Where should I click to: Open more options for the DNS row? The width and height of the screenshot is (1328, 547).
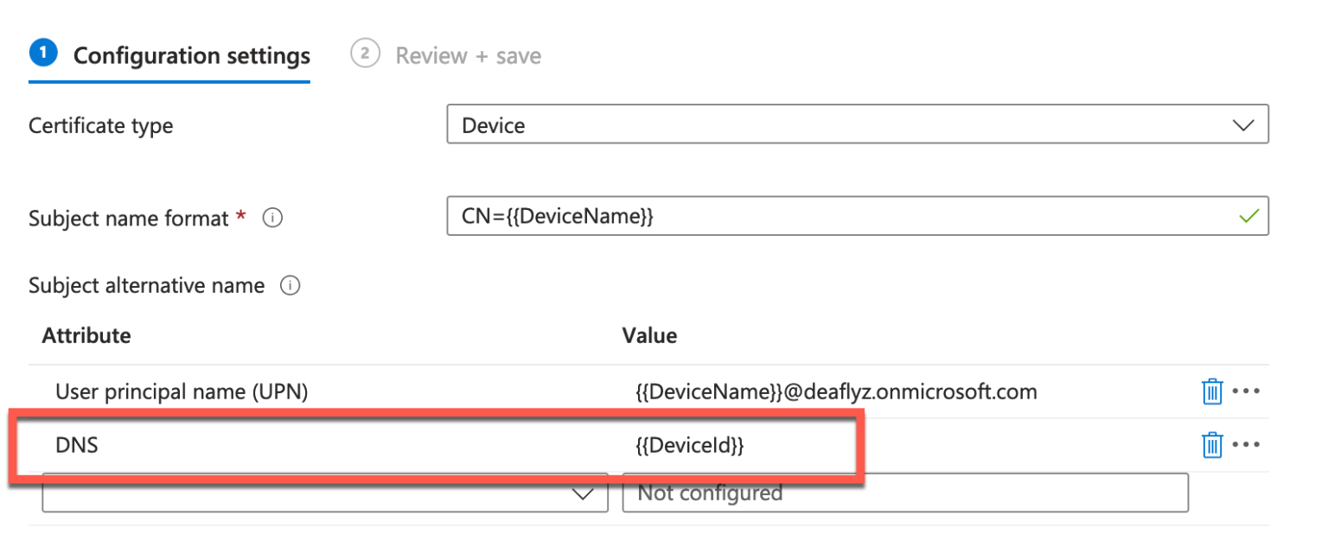point(1248,445)
